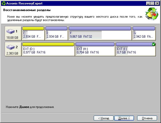Click the green checkmark on partition I:
Image resolution: width=161 pixels, height=123 pixels.
point(154,44)
